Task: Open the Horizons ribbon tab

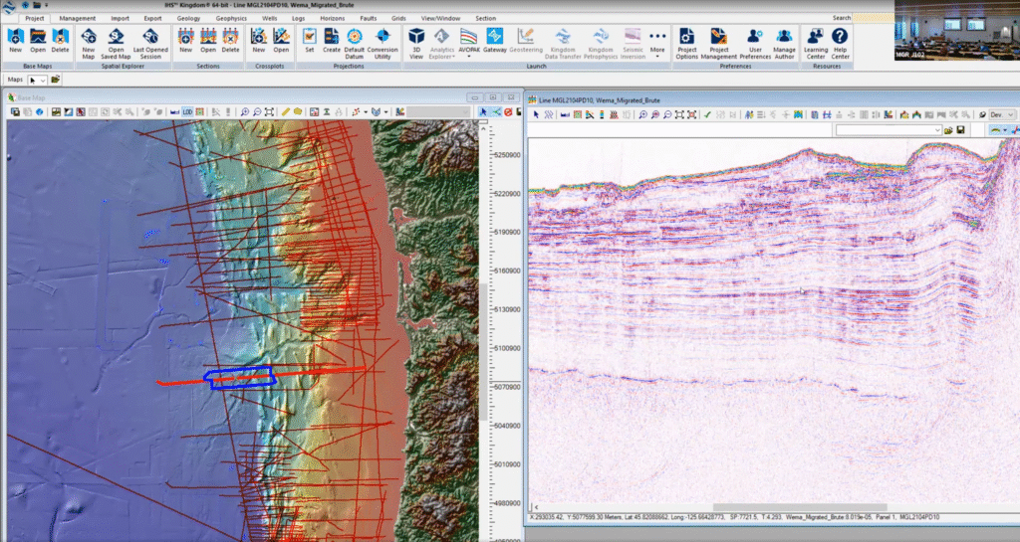Action: (333, 18)
